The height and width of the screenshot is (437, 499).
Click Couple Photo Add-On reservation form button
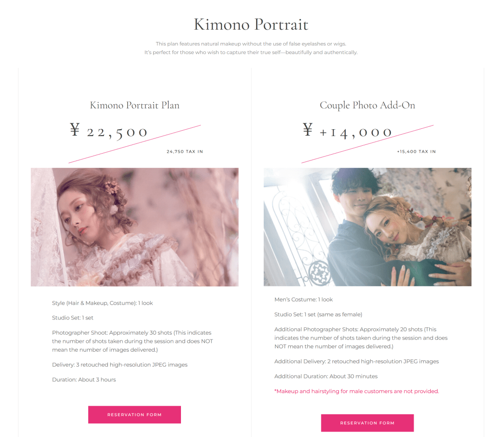click(x=367, y=423)
